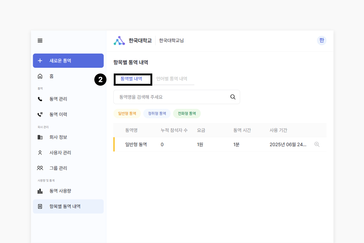Click the people icon beside 그룹 관리
Screen dimensions: 364x243
click(x=40, y=168)
